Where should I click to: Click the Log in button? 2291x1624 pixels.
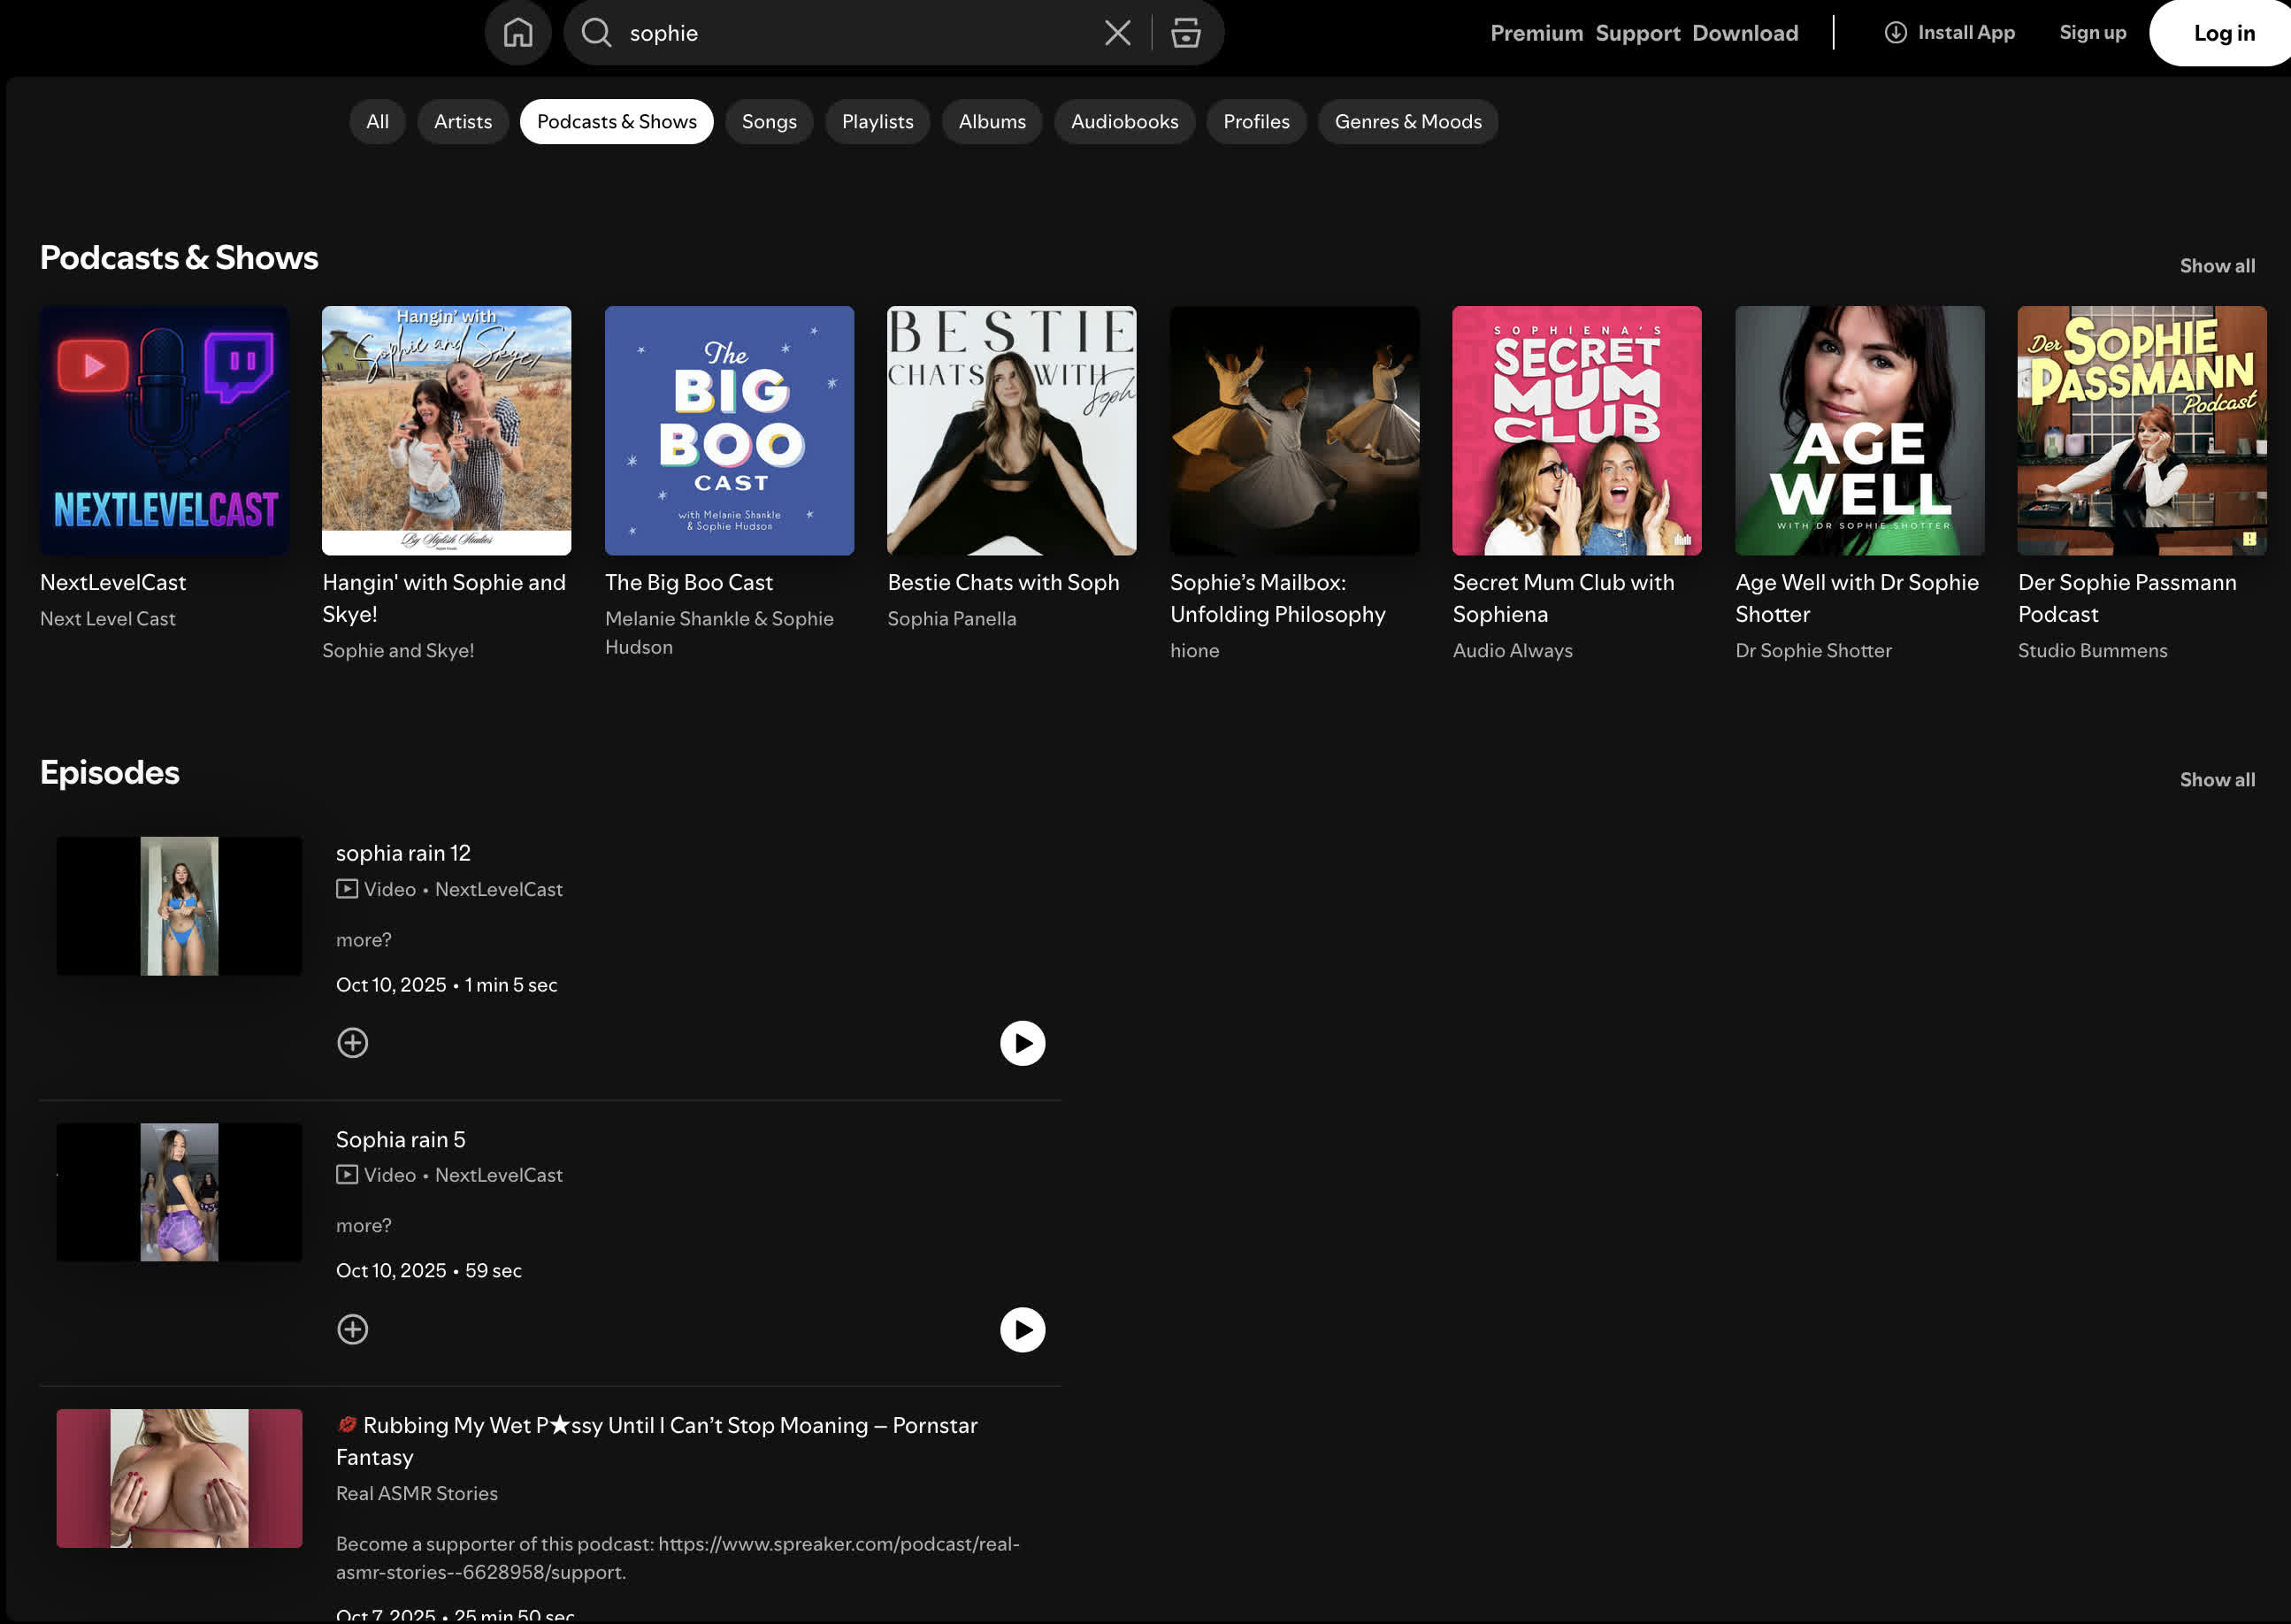coord(2222,33)
